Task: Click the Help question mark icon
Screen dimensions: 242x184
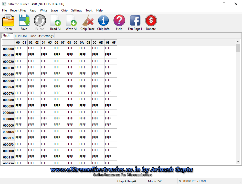Action: click(119, 20)
